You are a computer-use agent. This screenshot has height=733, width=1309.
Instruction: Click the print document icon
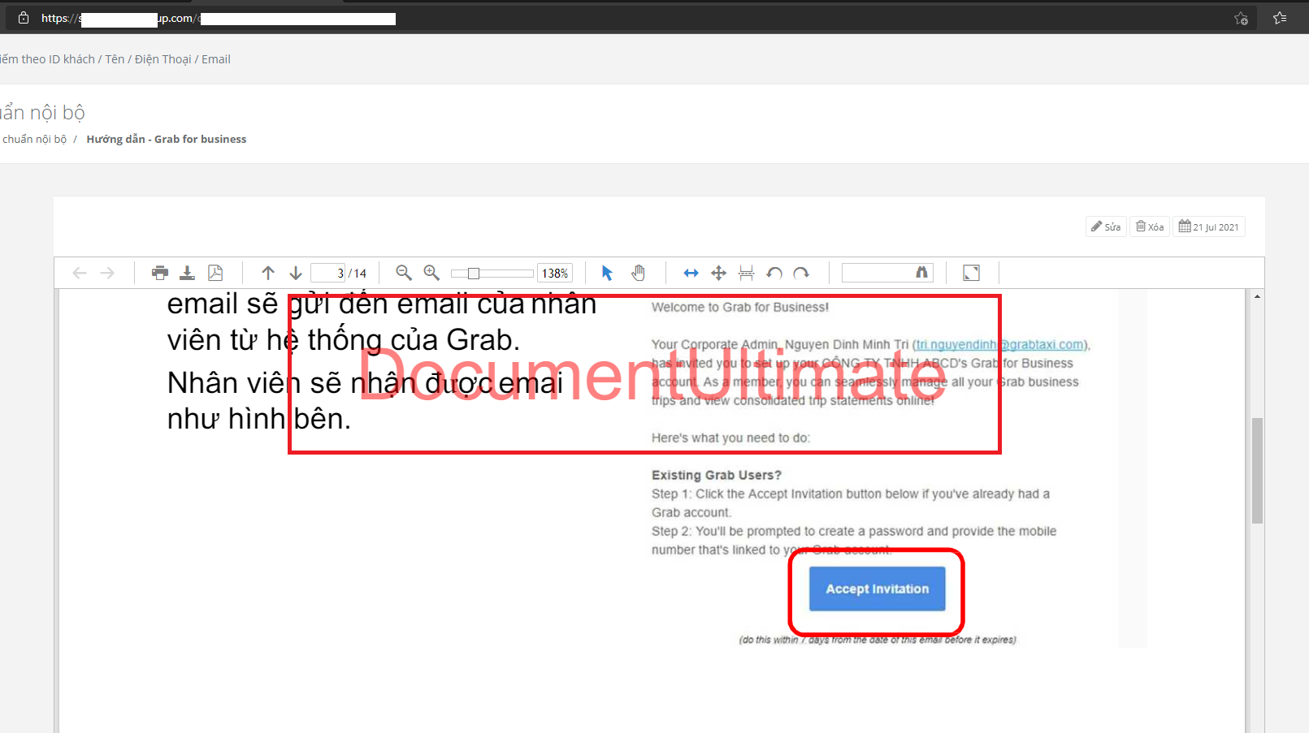coord(160,273)
